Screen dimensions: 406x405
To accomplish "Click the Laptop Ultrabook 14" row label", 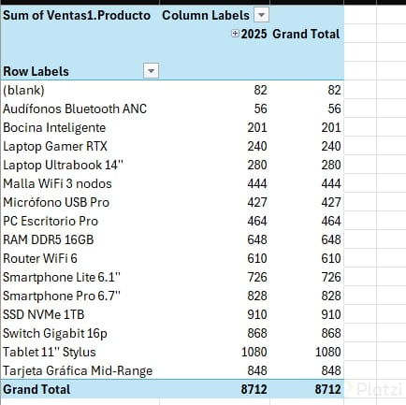I will click(x=63, y=165).
